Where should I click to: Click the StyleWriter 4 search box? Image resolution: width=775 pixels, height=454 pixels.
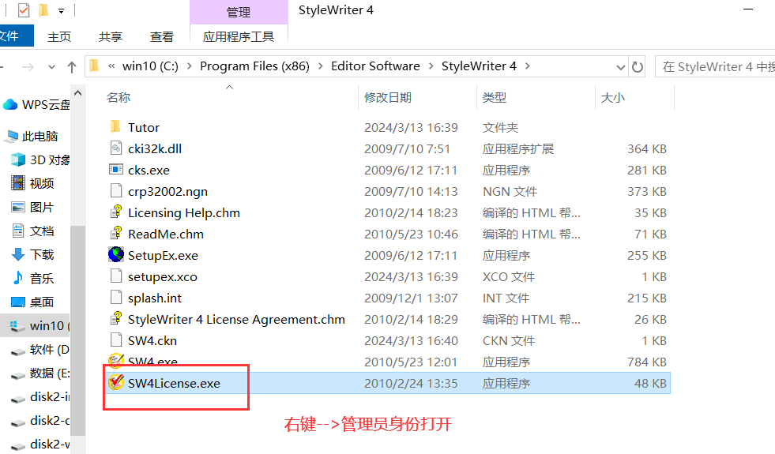click(715, 66)
